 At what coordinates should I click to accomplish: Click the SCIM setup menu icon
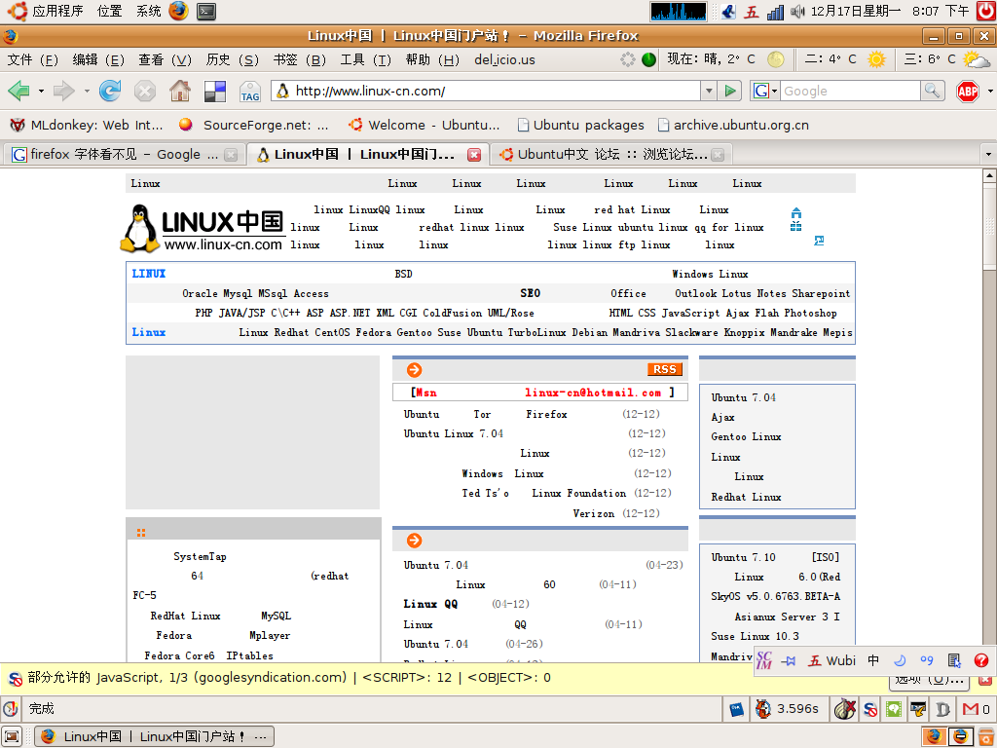[x=954, y=660]
